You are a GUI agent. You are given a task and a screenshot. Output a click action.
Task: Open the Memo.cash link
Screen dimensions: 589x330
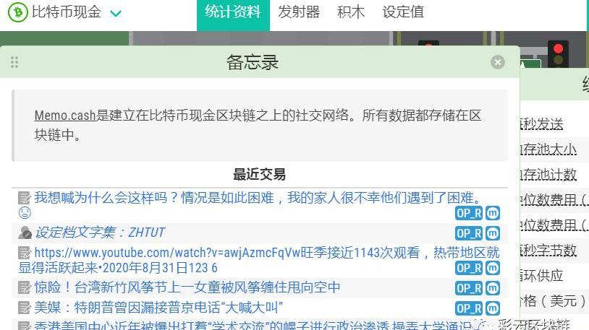pos(65,116)
